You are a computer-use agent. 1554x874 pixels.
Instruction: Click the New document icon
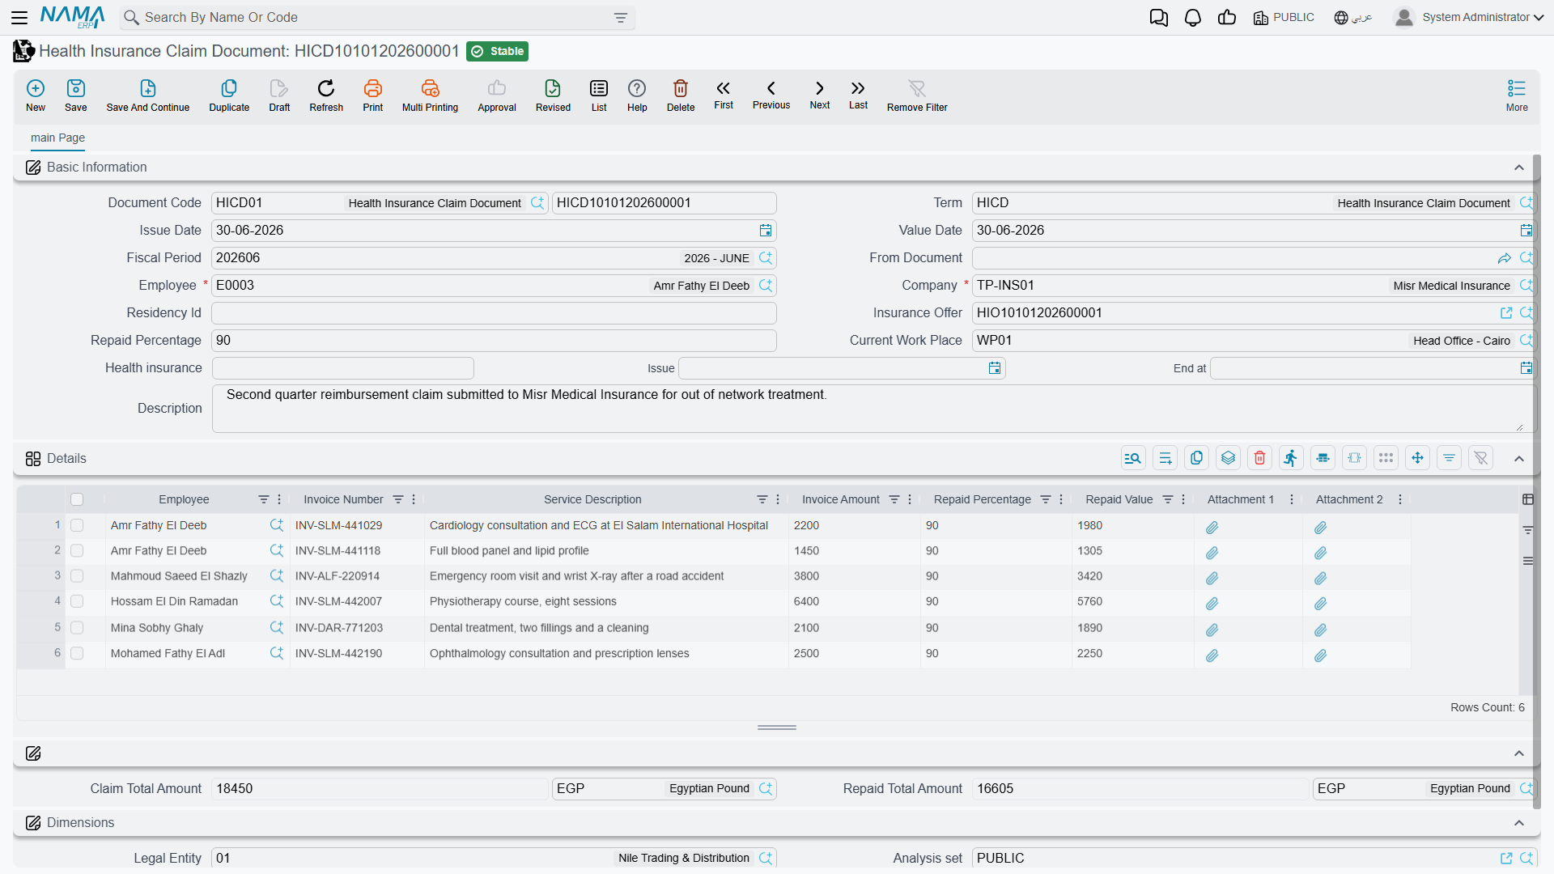tap(36, 88)
